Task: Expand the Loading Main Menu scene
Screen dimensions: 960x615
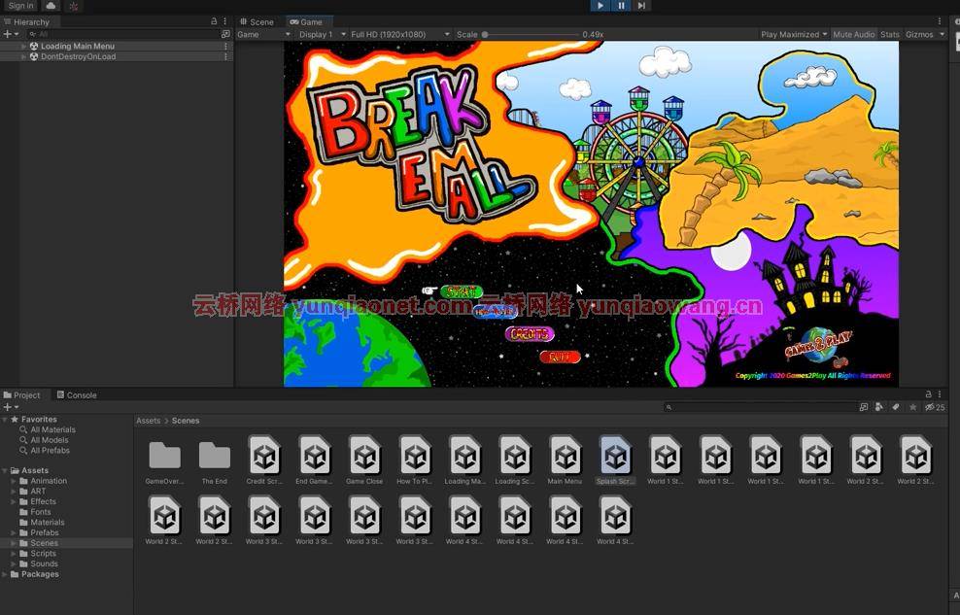Action: [x=24, y=46]
